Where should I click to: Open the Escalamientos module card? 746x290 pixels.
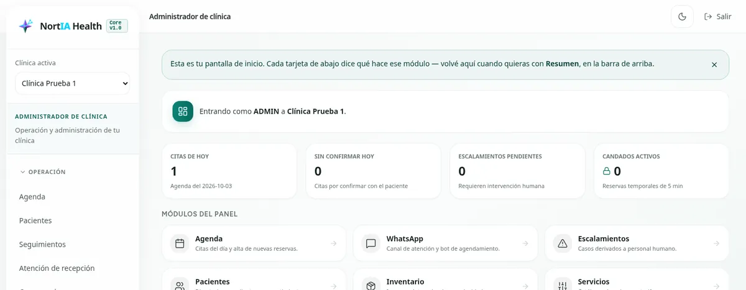point(637,243)
